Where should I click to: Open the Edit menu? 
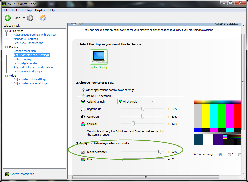pos(15,10)
